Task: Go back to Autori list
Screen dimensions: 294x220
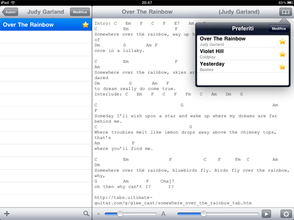Action: point(10,12)
